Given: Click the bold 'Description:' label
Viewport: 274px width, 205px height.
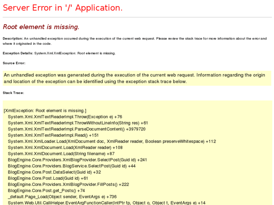Looking at the screenshot, I should pos(13,39).
